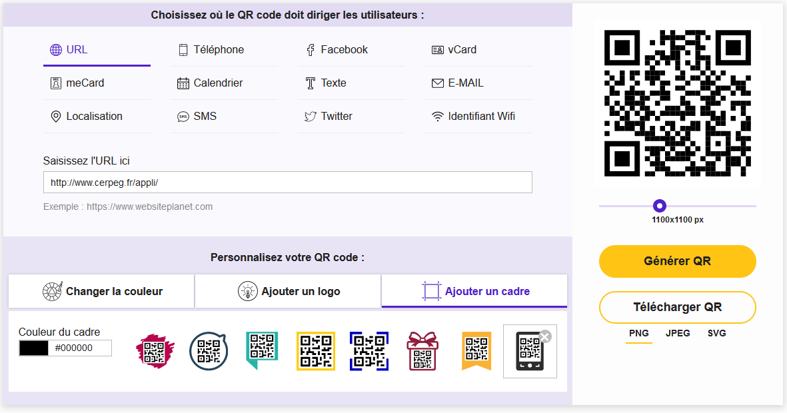787x413 pixels.
Task: Select the brush-splash QR frame
Action: coord(155,351)
